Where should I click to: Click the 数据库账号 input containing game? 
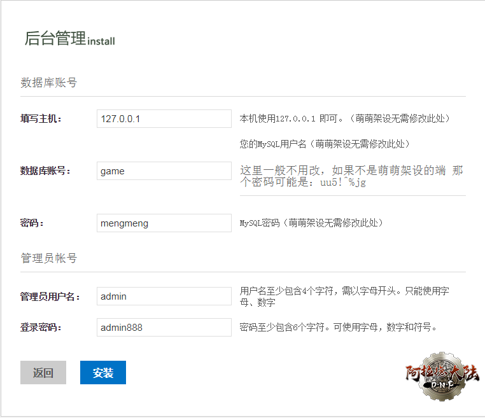[x=164, y=171]
